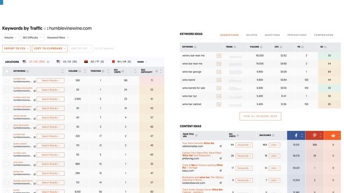Click info icon next to CPC header
The height and width of the screenshot is (193, 344).
(x=281, y=47)
